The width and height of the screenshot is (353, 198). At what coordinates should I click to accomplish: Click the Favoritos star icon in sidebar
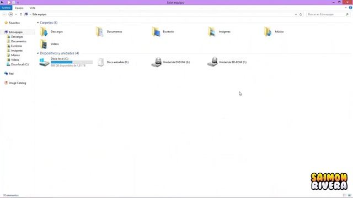[6, 23]
